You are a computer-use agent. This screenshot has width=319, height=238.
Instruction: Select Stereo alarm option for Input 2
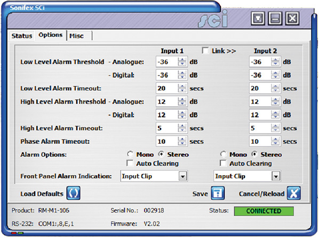point(254,154)
